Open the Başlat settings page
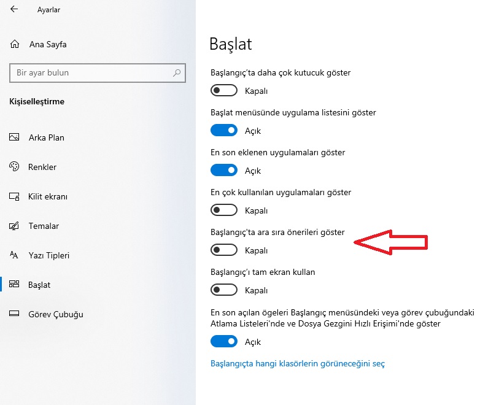The image size is (499, 405). (39, 285)
